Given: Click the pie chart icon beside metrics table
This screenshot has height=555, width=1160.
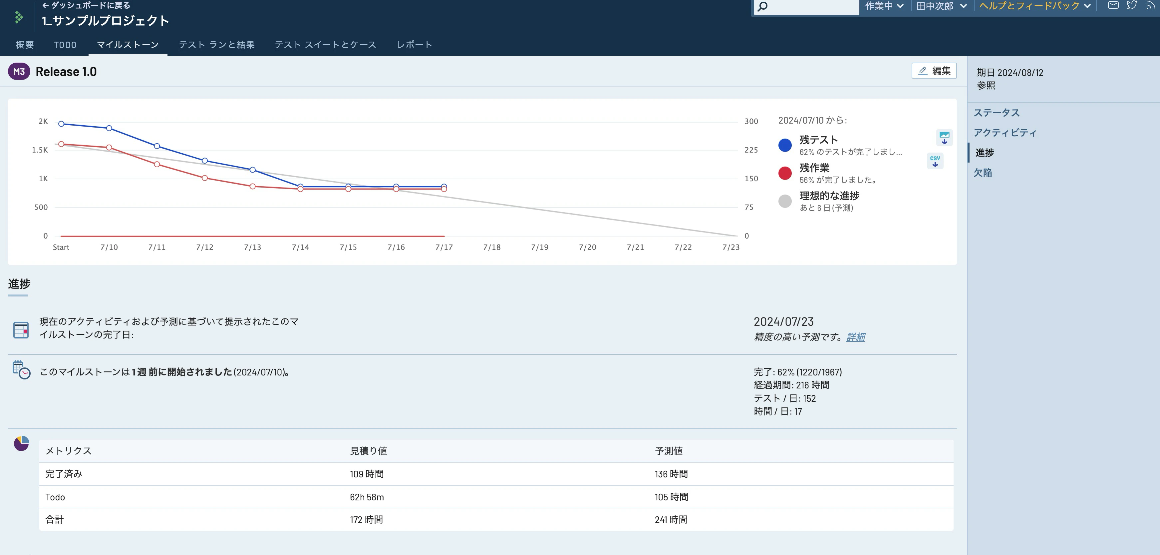Looking at the screenshot, I should [x=21, y=443].
